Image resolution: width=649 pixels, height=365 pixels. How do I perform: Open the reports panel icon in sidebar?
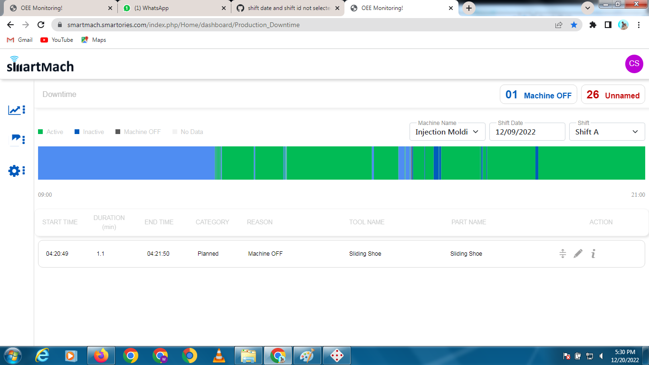pyautogui.click(x=16, y=139)
